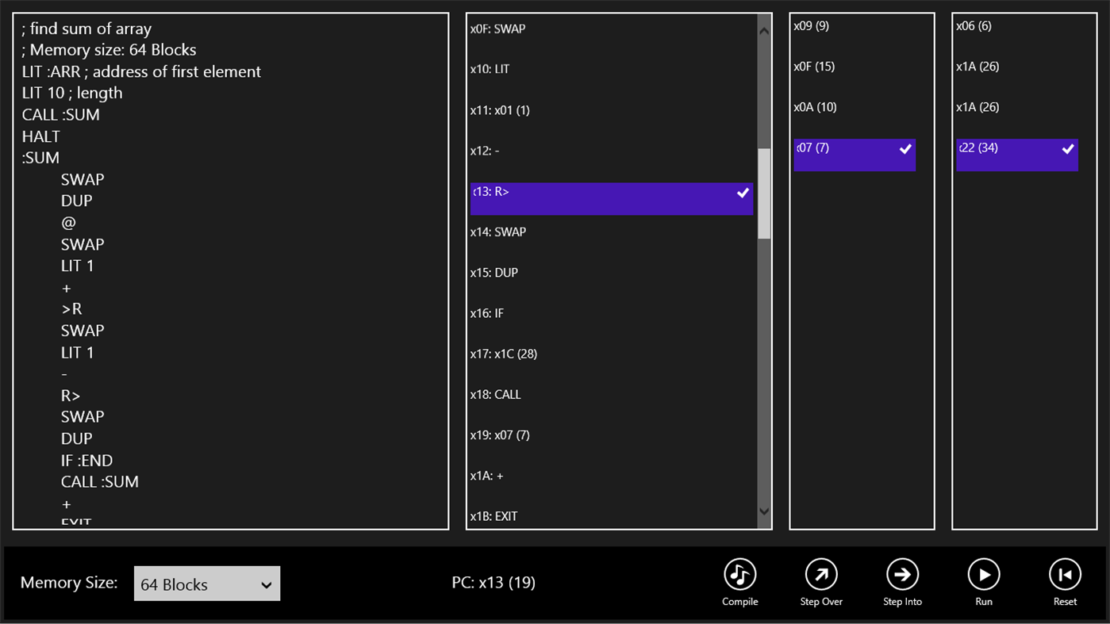1110x624 pixels.
Task: Select stack value x07 (7)
Action: [854, 155]
